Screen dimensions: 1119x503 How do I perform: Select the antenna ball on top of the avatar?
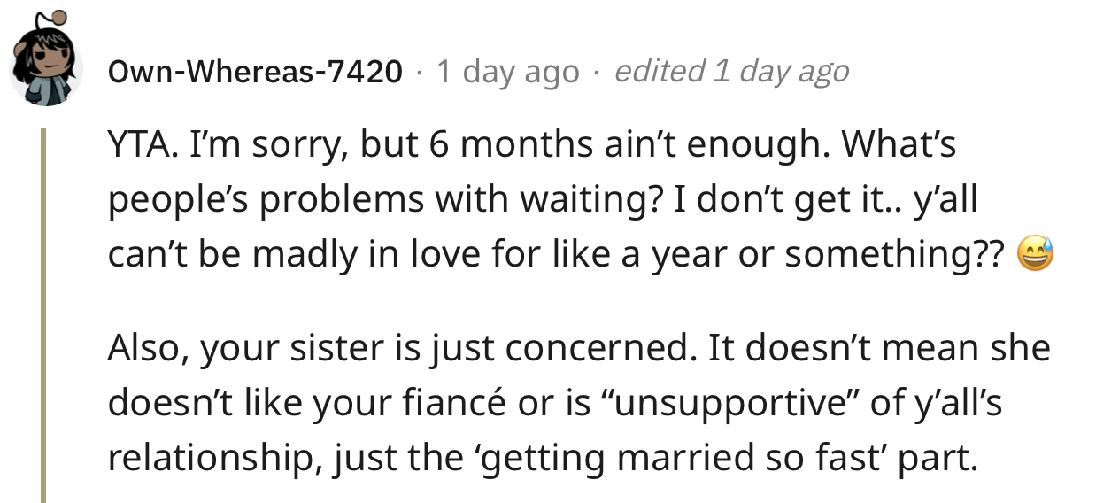(58, 16)
